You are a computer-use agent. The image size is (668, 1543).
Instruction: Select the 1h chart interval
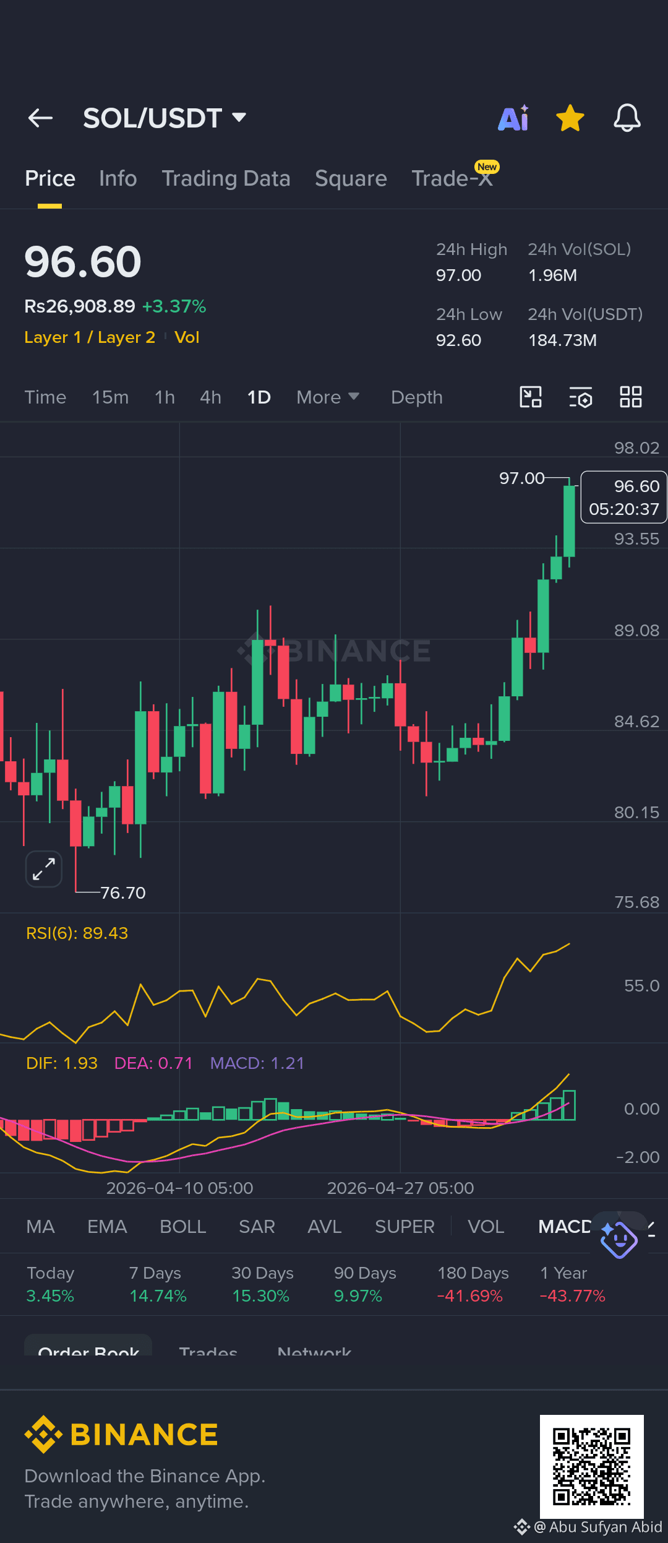(x=165, y=397)
